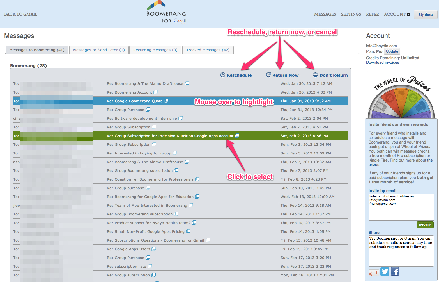Open Recurring Messages tab
Screen dimensions: 439x282
[x=155, y=50]
